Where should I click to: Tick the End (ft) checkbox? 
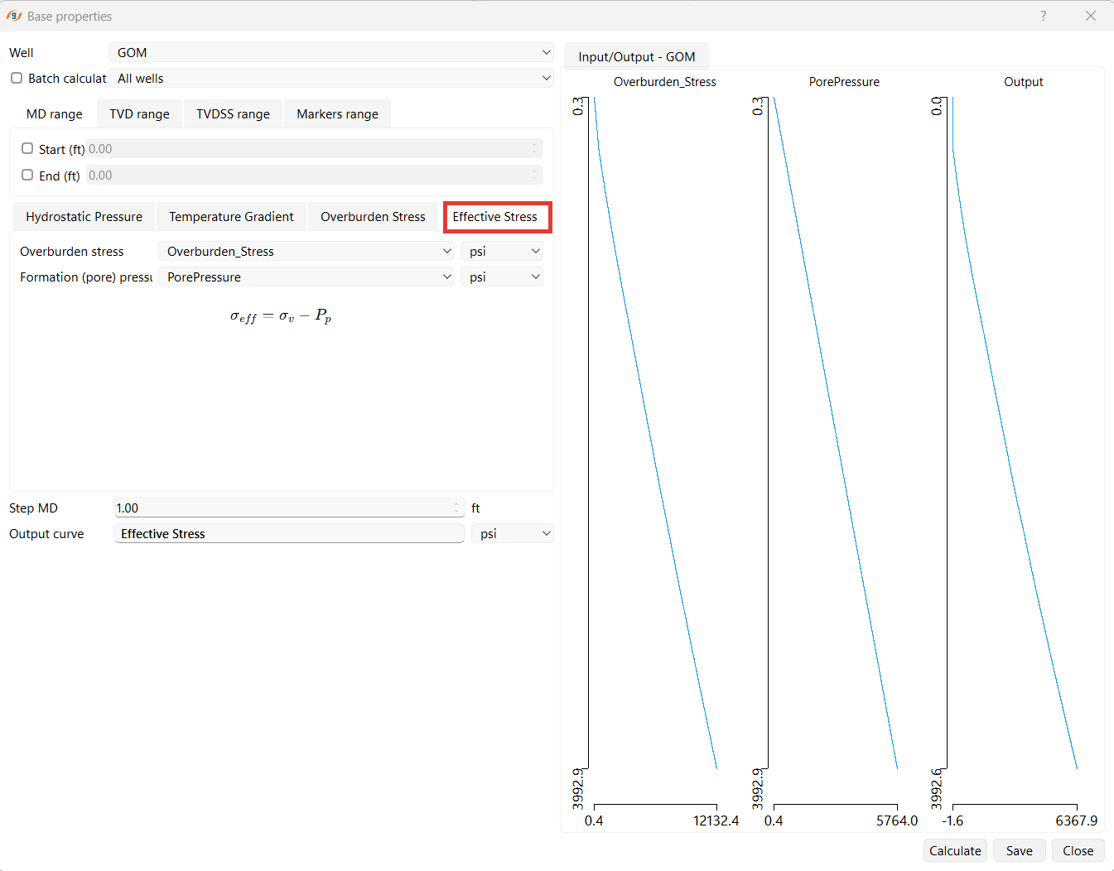pyautogui.click(x=27, y=176)
